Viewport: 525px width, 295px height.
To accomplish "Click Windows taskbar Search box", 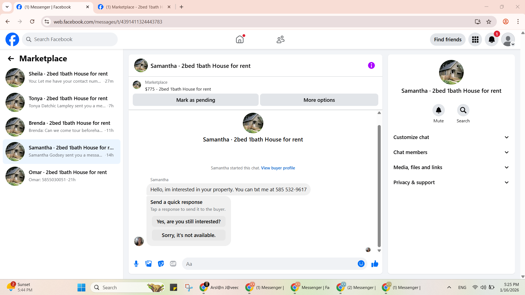I will [x=128, y=288].
